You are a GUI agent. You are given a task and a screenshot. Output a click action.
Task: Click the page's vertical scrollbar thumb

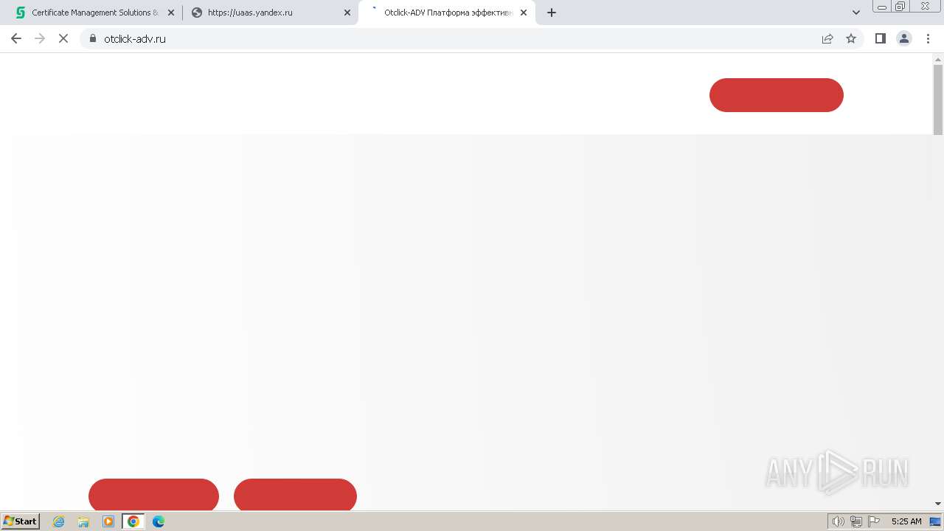point(938,100)
